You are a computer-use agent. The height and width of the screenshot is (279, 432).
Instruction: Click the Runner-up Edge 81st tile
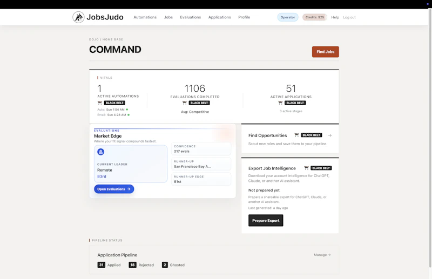[x=201, y=179]
